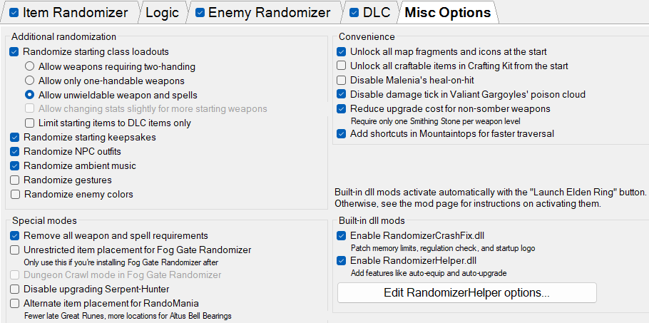The height and width of the screenshot is (323, 649).
Task: Click Edit RandomizerHelper options button
Action: coord(466,292)
